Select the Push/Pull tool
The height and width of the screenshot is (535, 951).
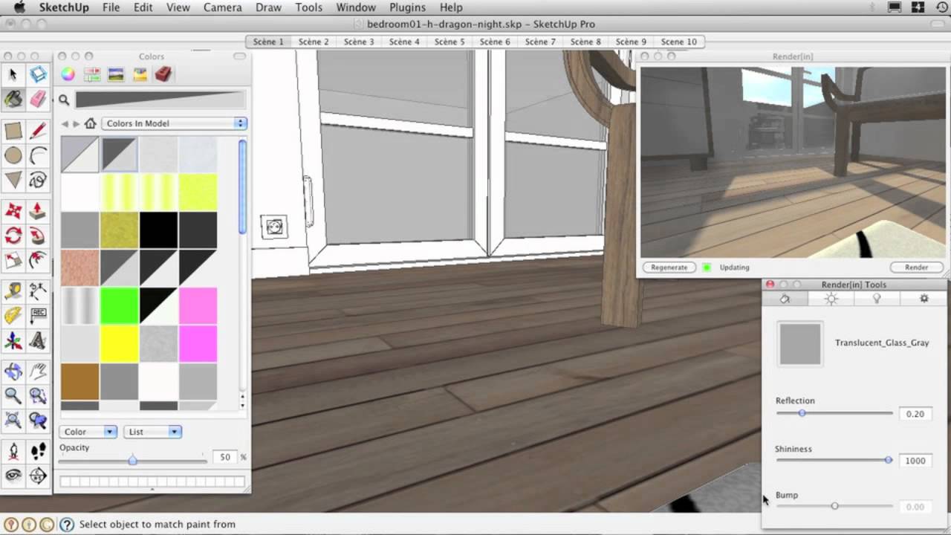pos(38,212)
